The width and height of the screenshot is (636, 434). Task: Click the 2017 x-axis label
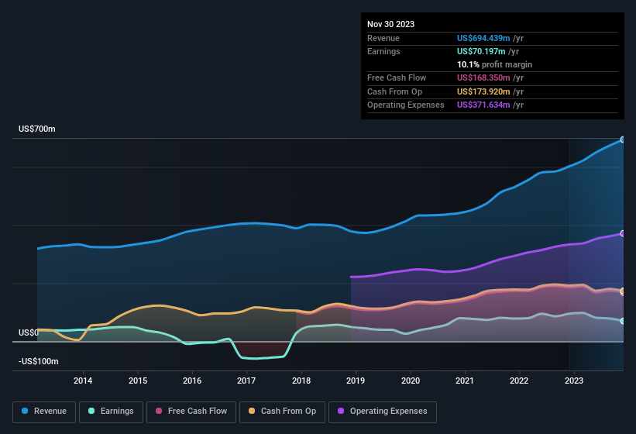[x=246, y=381]
